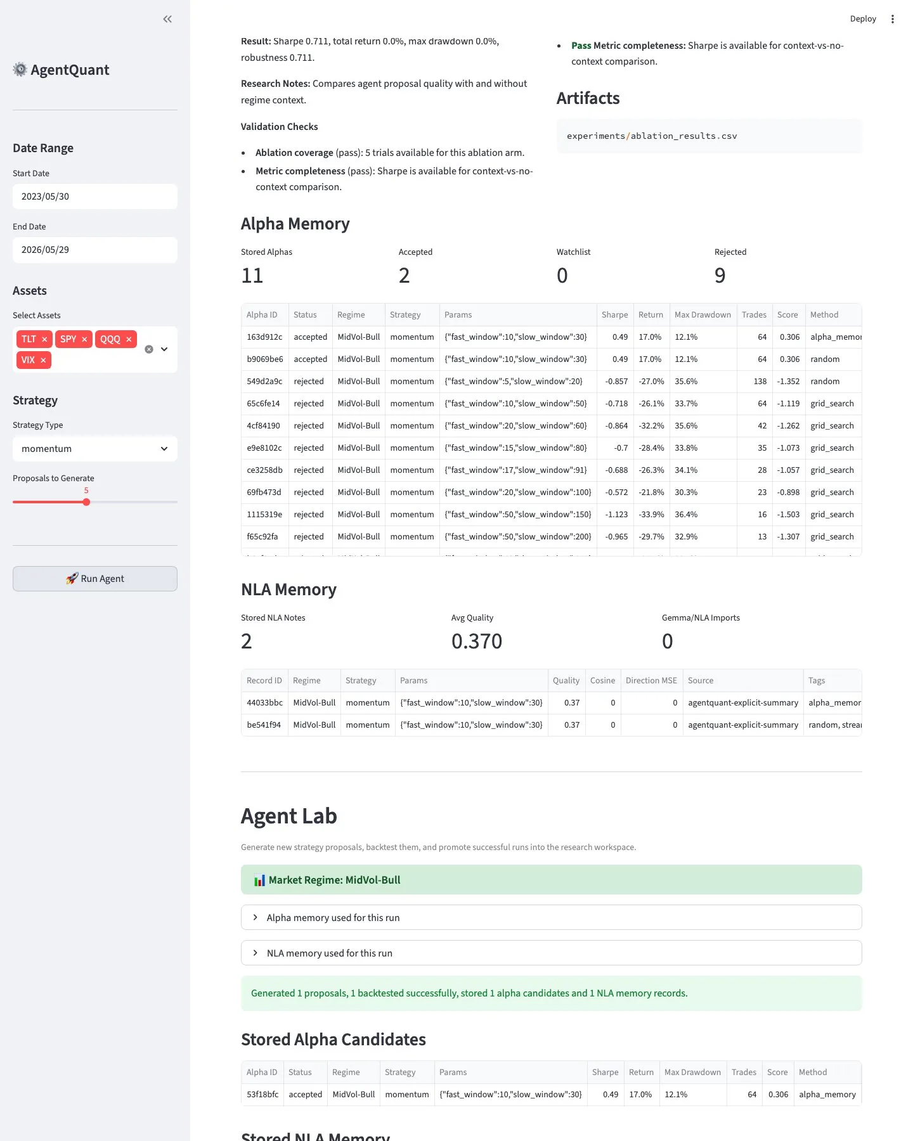Open the three-dot menu beside Deploy
913x1141 pixels.
(x=893, y=19)
